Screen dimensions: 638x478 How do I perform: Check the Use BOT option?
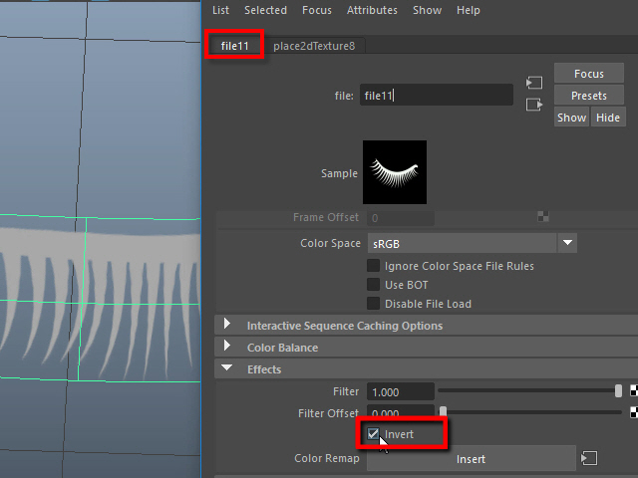coord(374,285)
